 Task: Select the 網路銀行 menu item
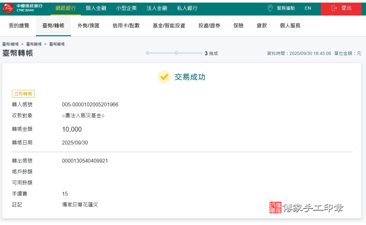pyautogui.click(x=66, y=9)
